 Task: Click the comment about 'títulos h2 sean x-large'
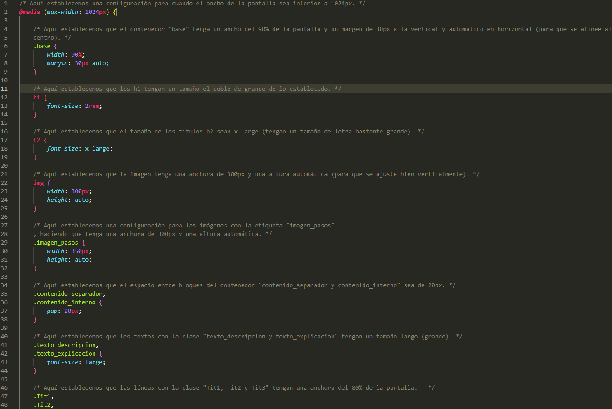click(x=229, y=132)
